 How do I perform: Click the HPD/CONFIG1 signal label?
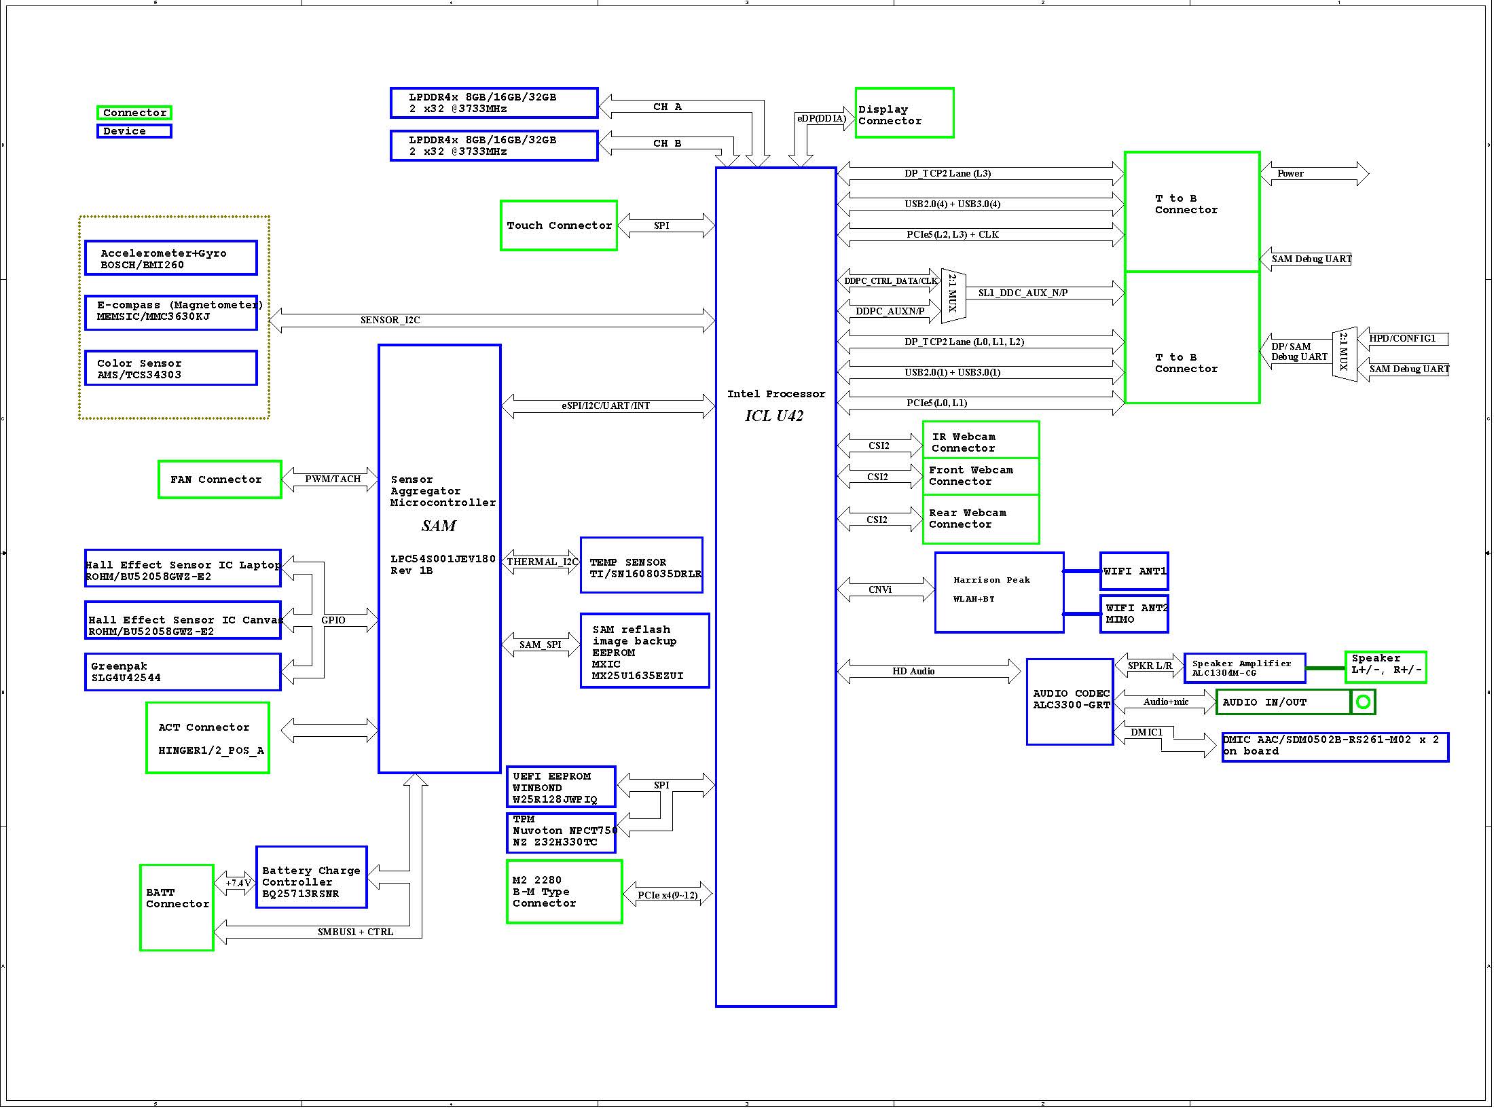pyautogui.click(x=1402, y=338)
